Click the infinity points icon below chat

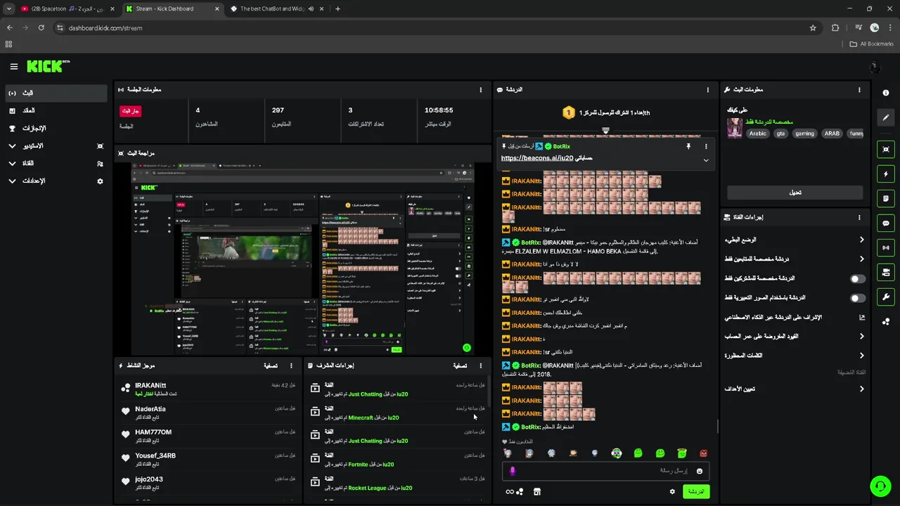tap(514, 491)
